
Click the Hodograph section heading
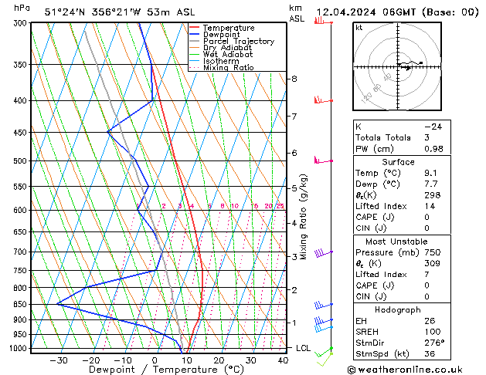coord(398,310)
